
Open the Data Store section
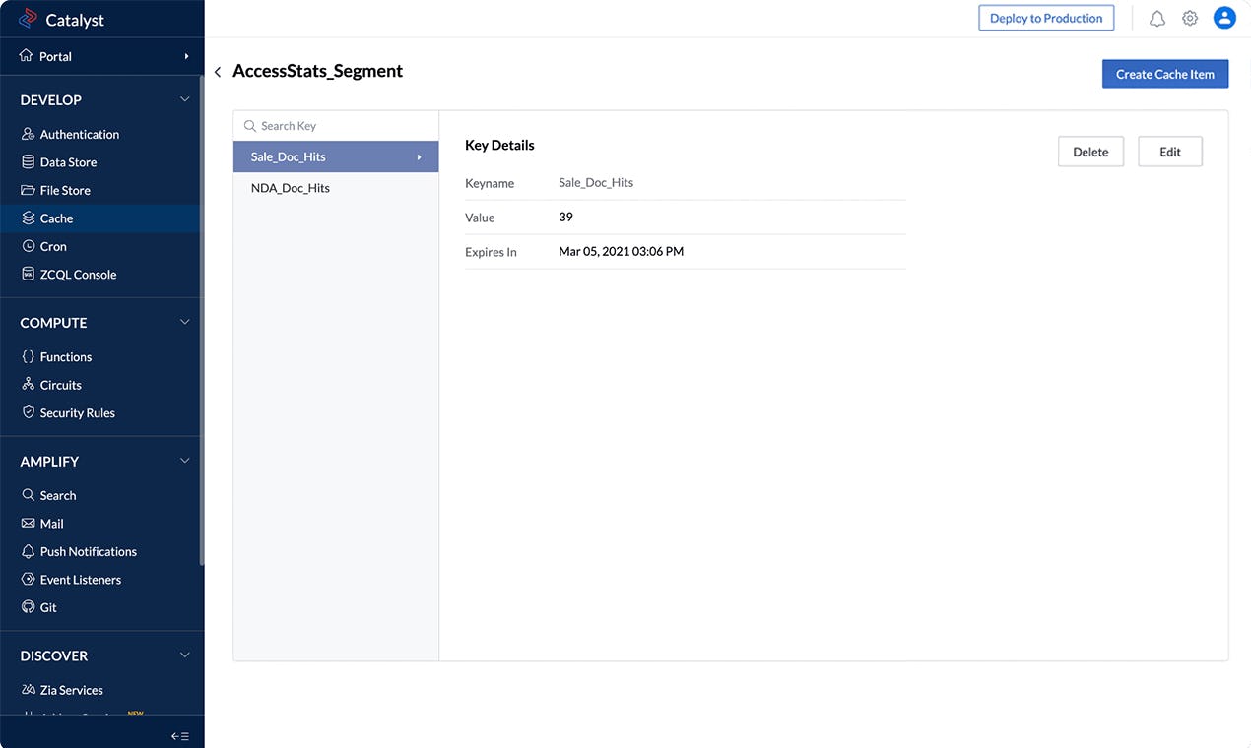coord(68,161)
